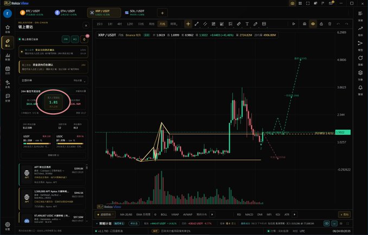This screenshot has height=235, width=368.
Task: Toggle the AVWAP indicator
Action: [188, 214]
